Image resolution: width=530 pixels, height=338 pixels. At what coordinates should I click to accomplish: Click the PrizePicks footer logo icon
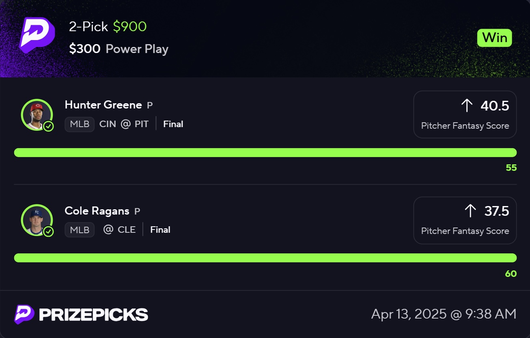tap(24, 314)
